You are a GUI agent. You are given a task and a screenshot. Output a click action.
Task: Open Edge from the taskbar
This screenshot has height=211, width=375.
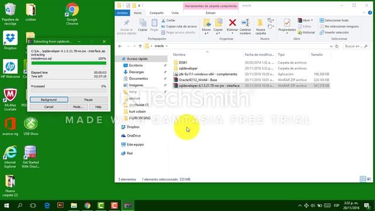47,206
